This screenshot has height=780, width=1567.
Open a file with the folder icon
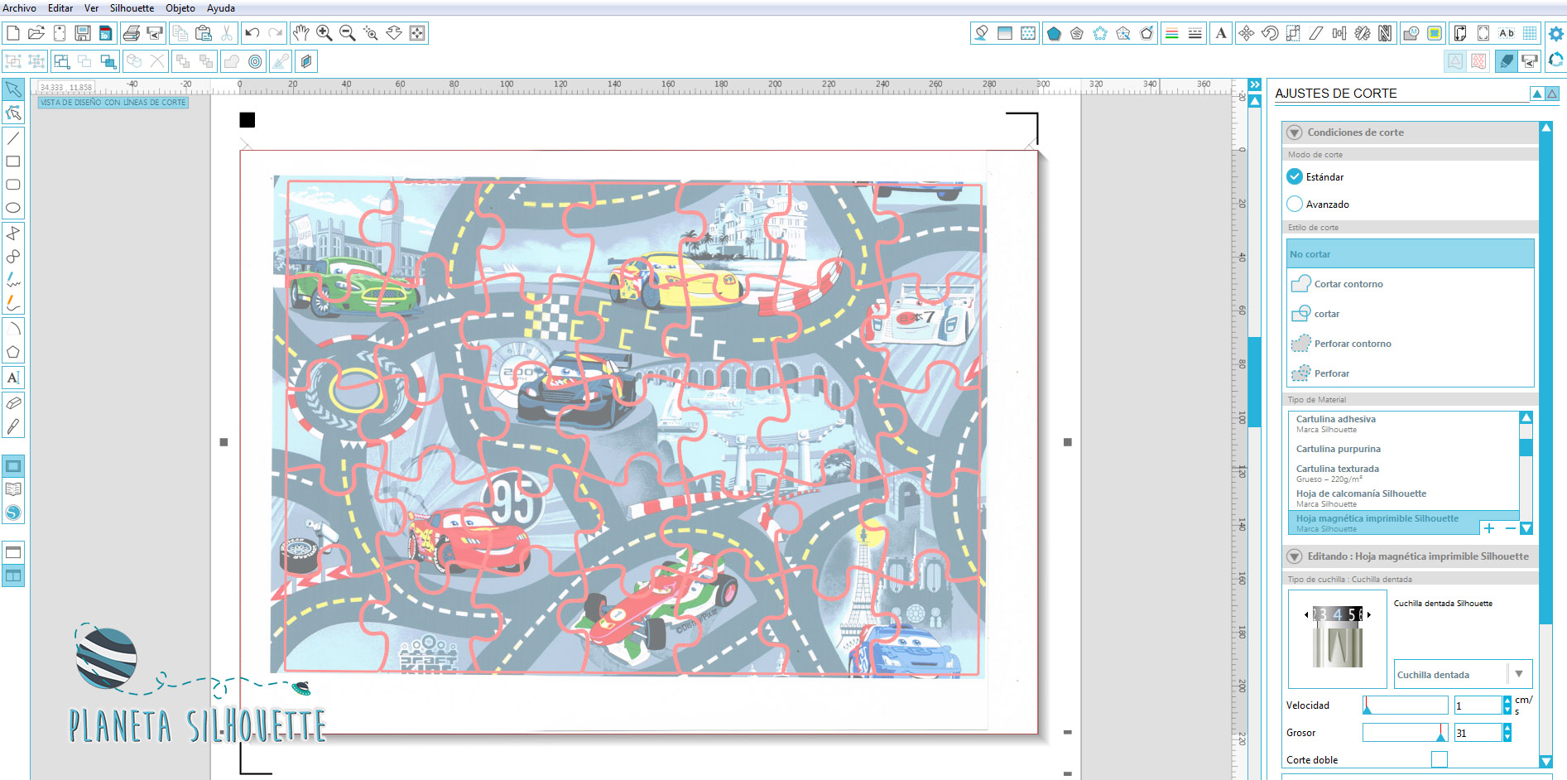click(x=36, y=33)
